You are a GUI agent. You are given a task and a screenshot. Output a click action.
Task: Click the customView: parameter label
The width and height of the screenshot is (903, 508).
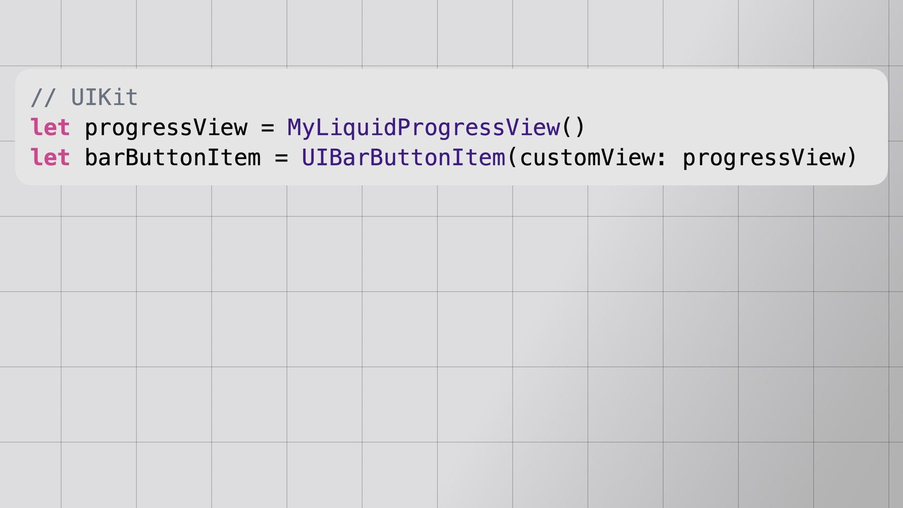coord(593,158)
